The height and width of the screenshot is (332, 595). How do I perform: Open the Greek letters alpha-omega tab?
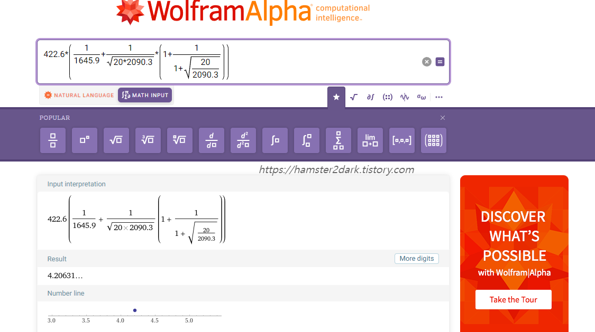[x=422, y=97]
